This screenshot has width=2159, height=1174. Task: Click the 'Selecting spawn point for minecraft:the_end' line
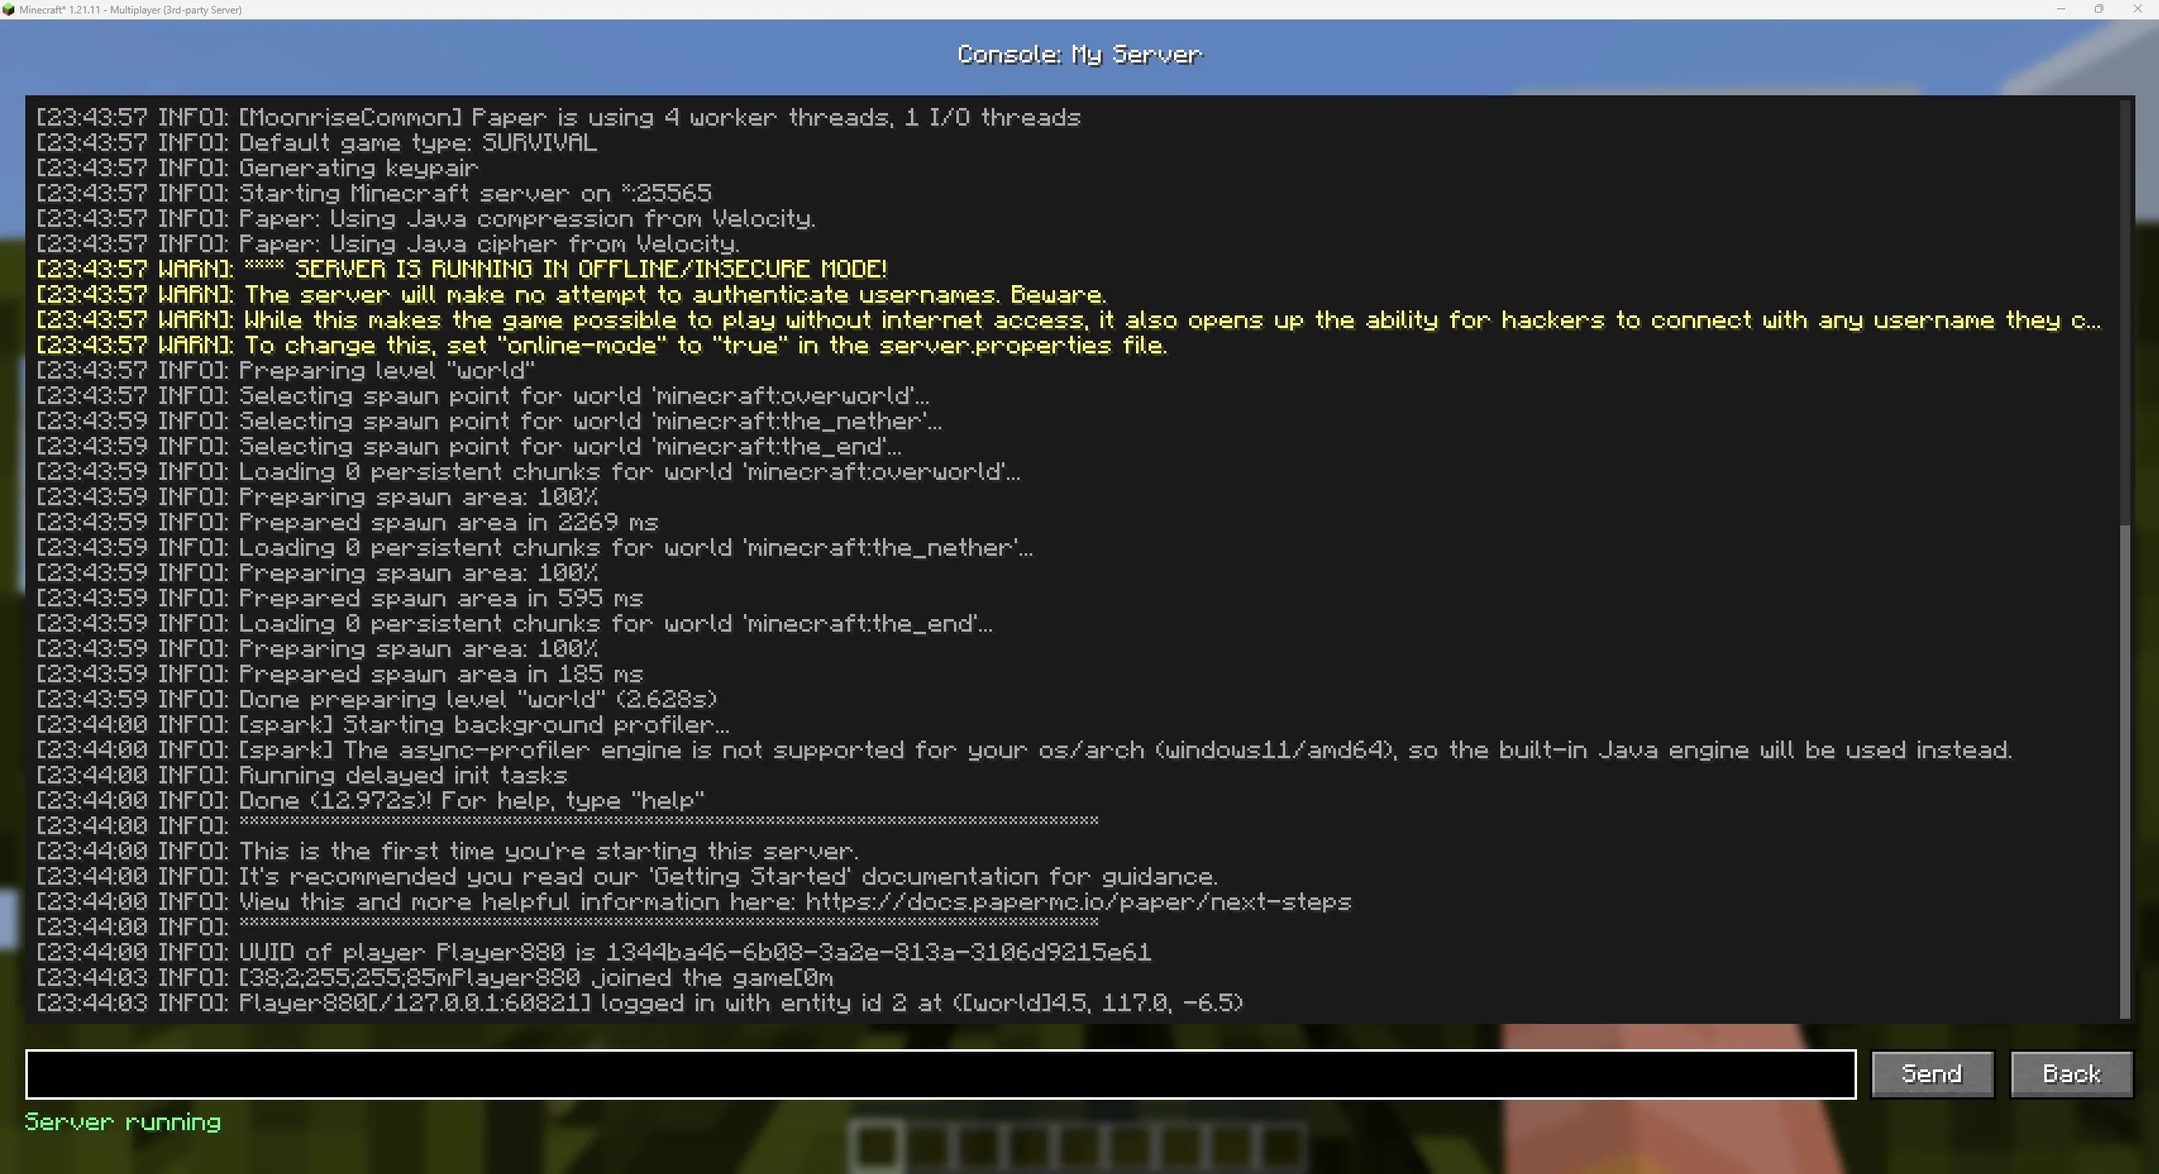click(x=469, y=446)
